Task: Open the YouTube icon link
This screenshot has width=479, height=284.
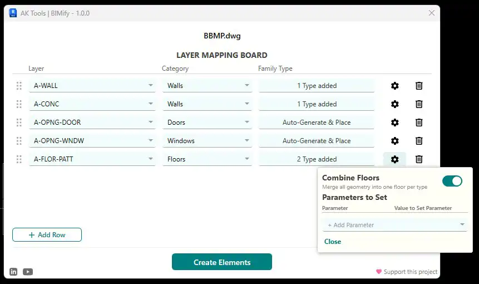Action: (28, 272)
